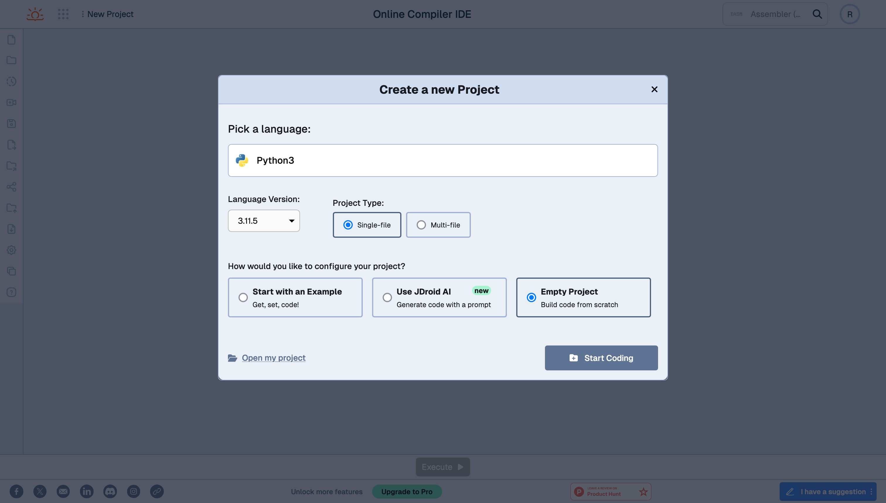The image size is (886, 503).
Task: Choose Empty Project option
Action: pyautogui.click(x=584, y=297)
